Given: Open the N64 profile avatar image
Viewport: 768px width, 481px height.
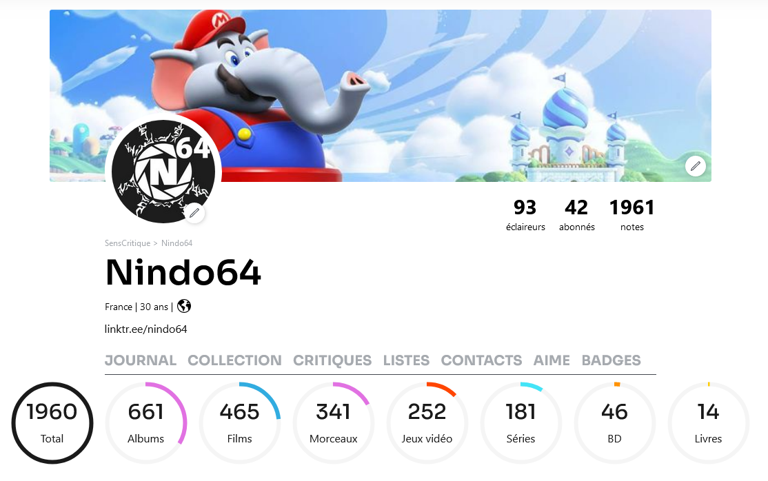Looking at the screenshot, I should pyautogui.click(x=163, y=172).
